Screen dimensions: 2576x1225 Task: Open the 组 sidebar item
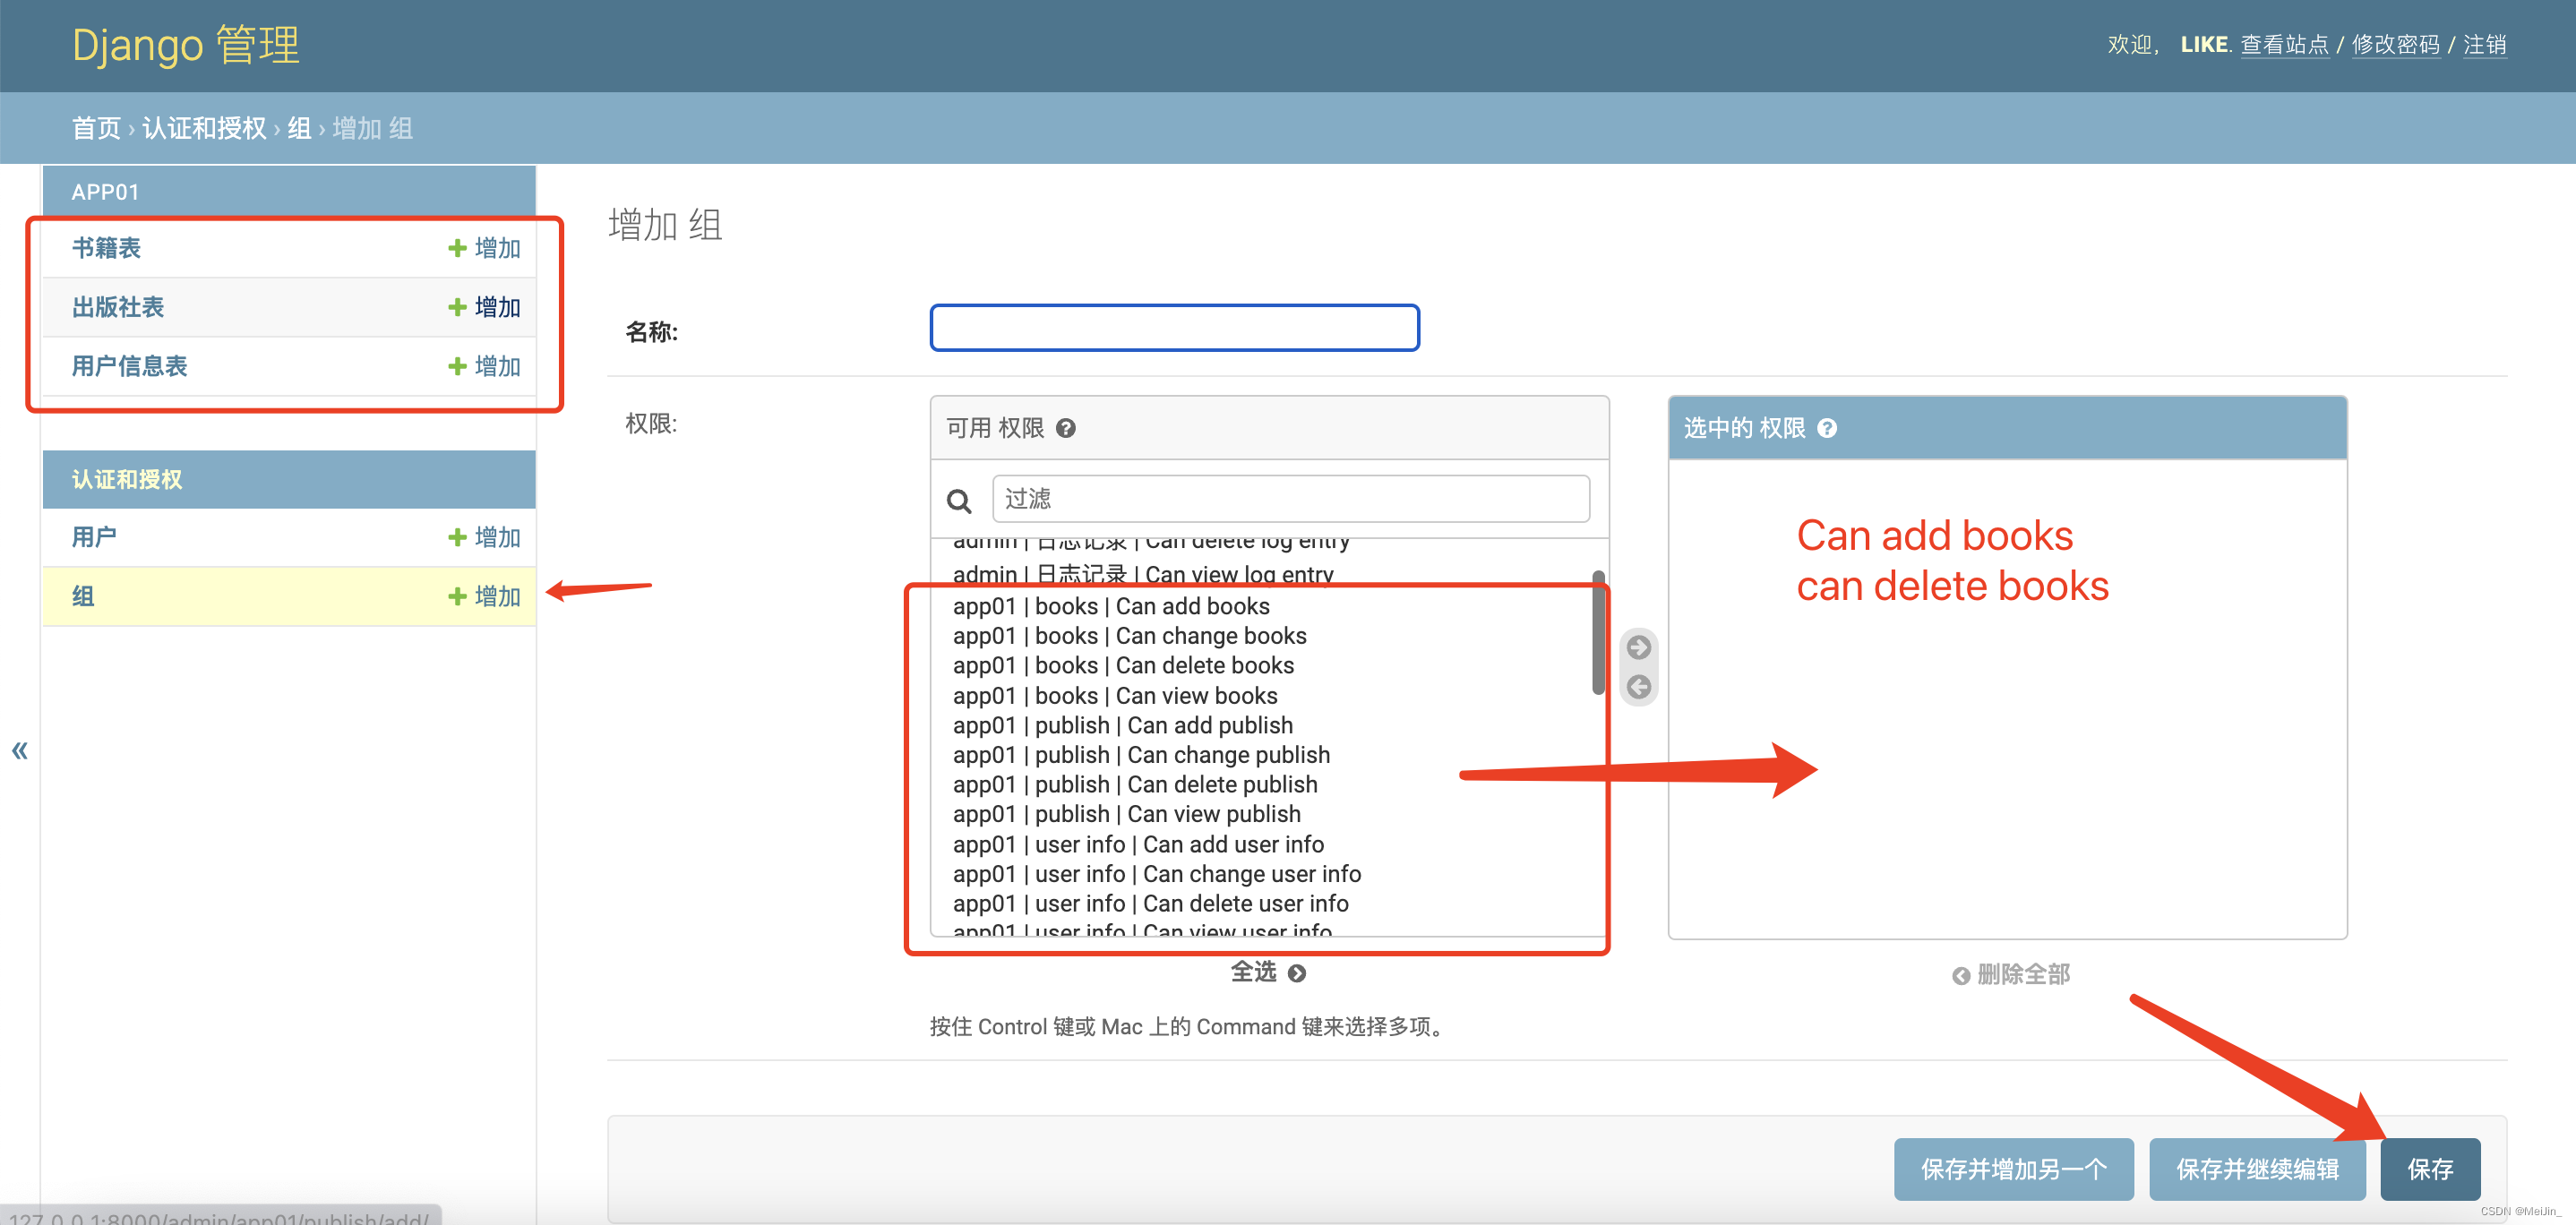click(83, 596)
